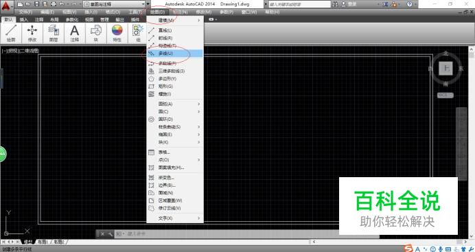This screenshot has height=252, width=475.
Task: Open the workspace dropdown 草图与注释
Action: tap(114, 4)
